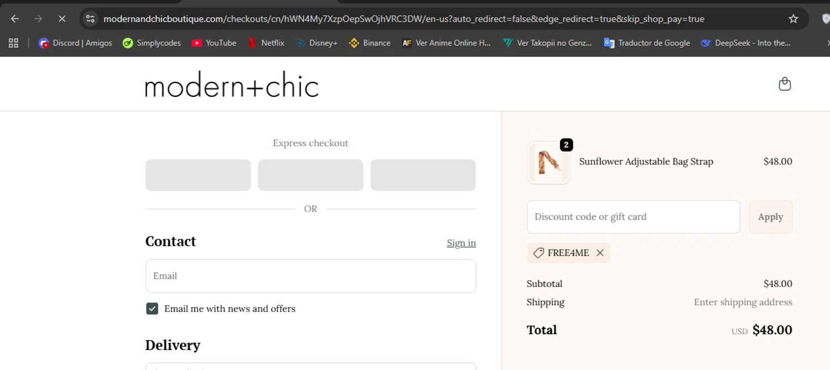Click the first express checkout placeholder button
Screen dimensions: 830x370
(x=198, y=175)
